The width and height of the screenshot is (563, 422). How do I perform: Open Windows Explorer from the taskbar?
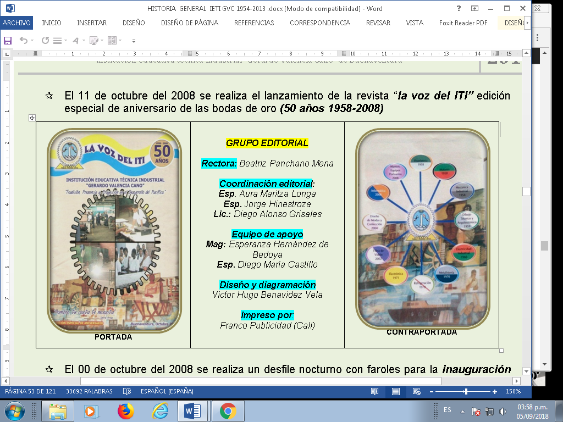click(58, 411)
